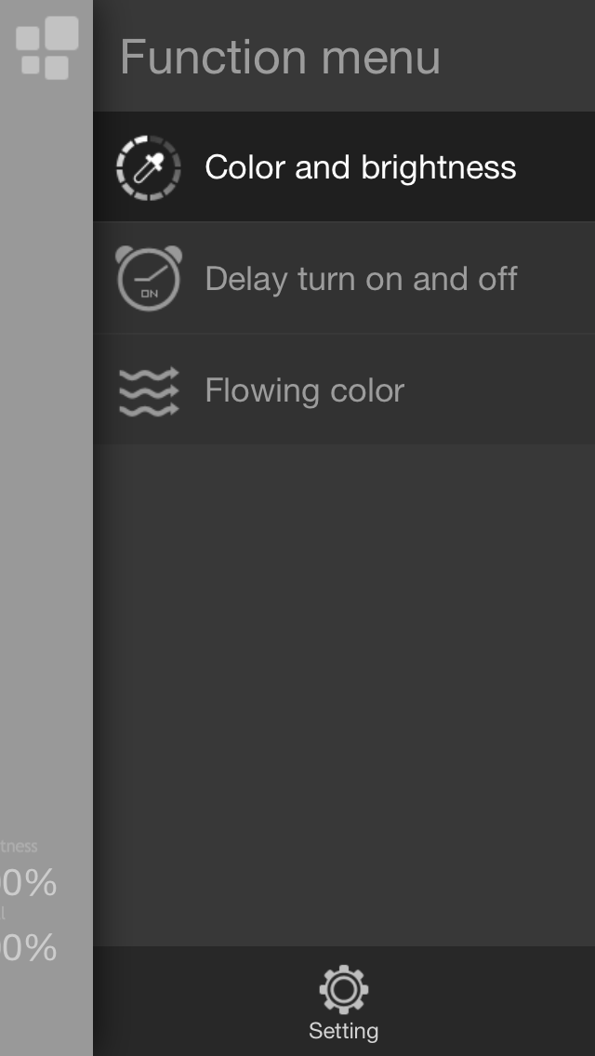
Task: Click the empty area below Flowing color
Action: [x=344, y=693]
